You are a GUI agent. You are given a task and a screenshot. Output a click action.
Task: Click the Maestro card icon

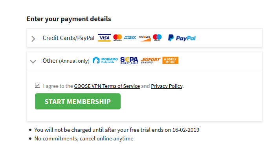[157, 38]
